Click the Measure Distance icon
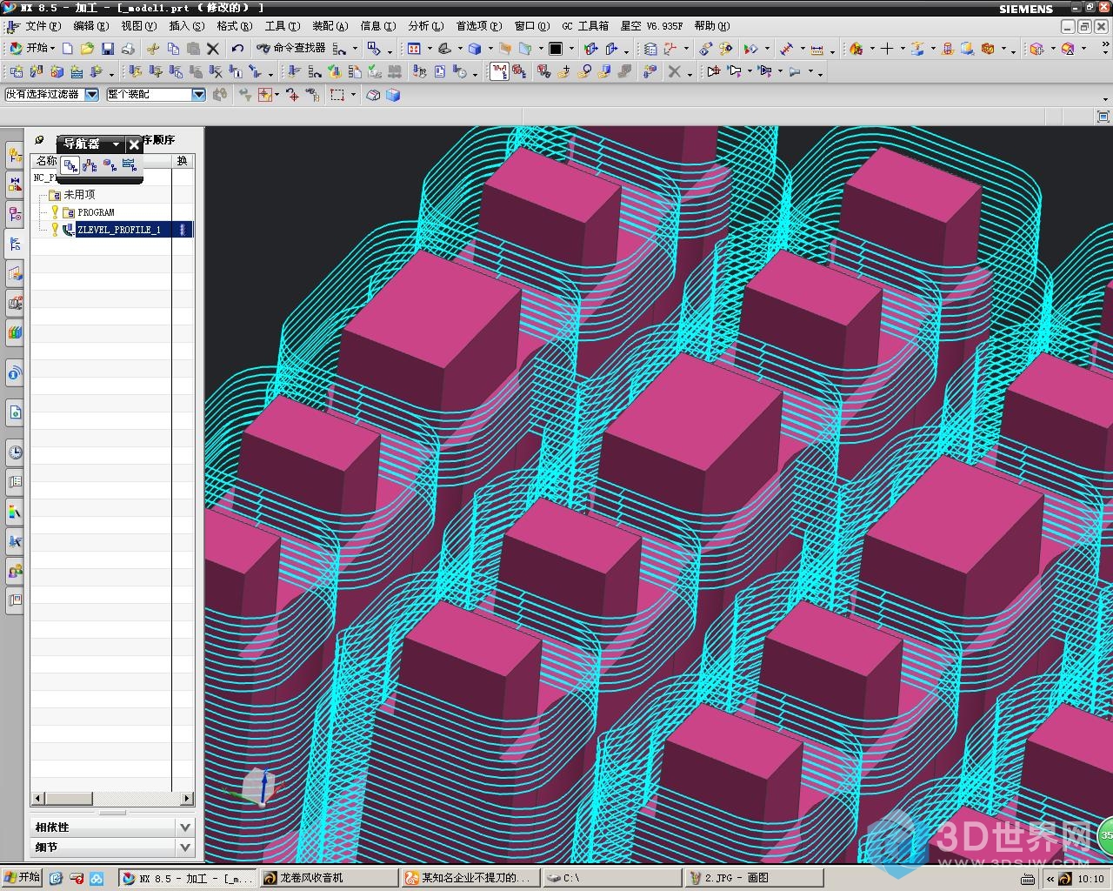The width and height of the screenshot is (1113, 891). 816,50
